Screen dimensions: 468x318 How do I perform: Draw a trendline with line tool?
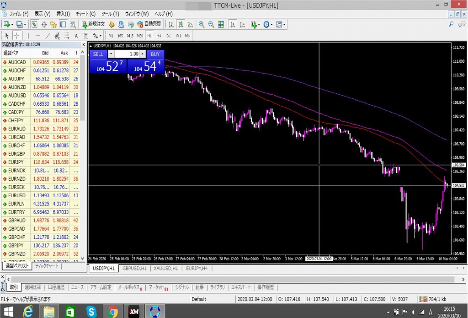point(48,36)
